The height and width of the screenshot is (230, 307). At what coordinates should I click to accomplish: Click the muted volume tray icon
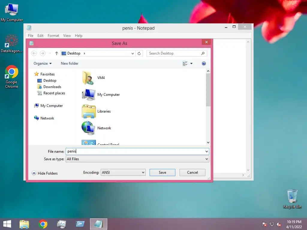[x=279, y=224]
